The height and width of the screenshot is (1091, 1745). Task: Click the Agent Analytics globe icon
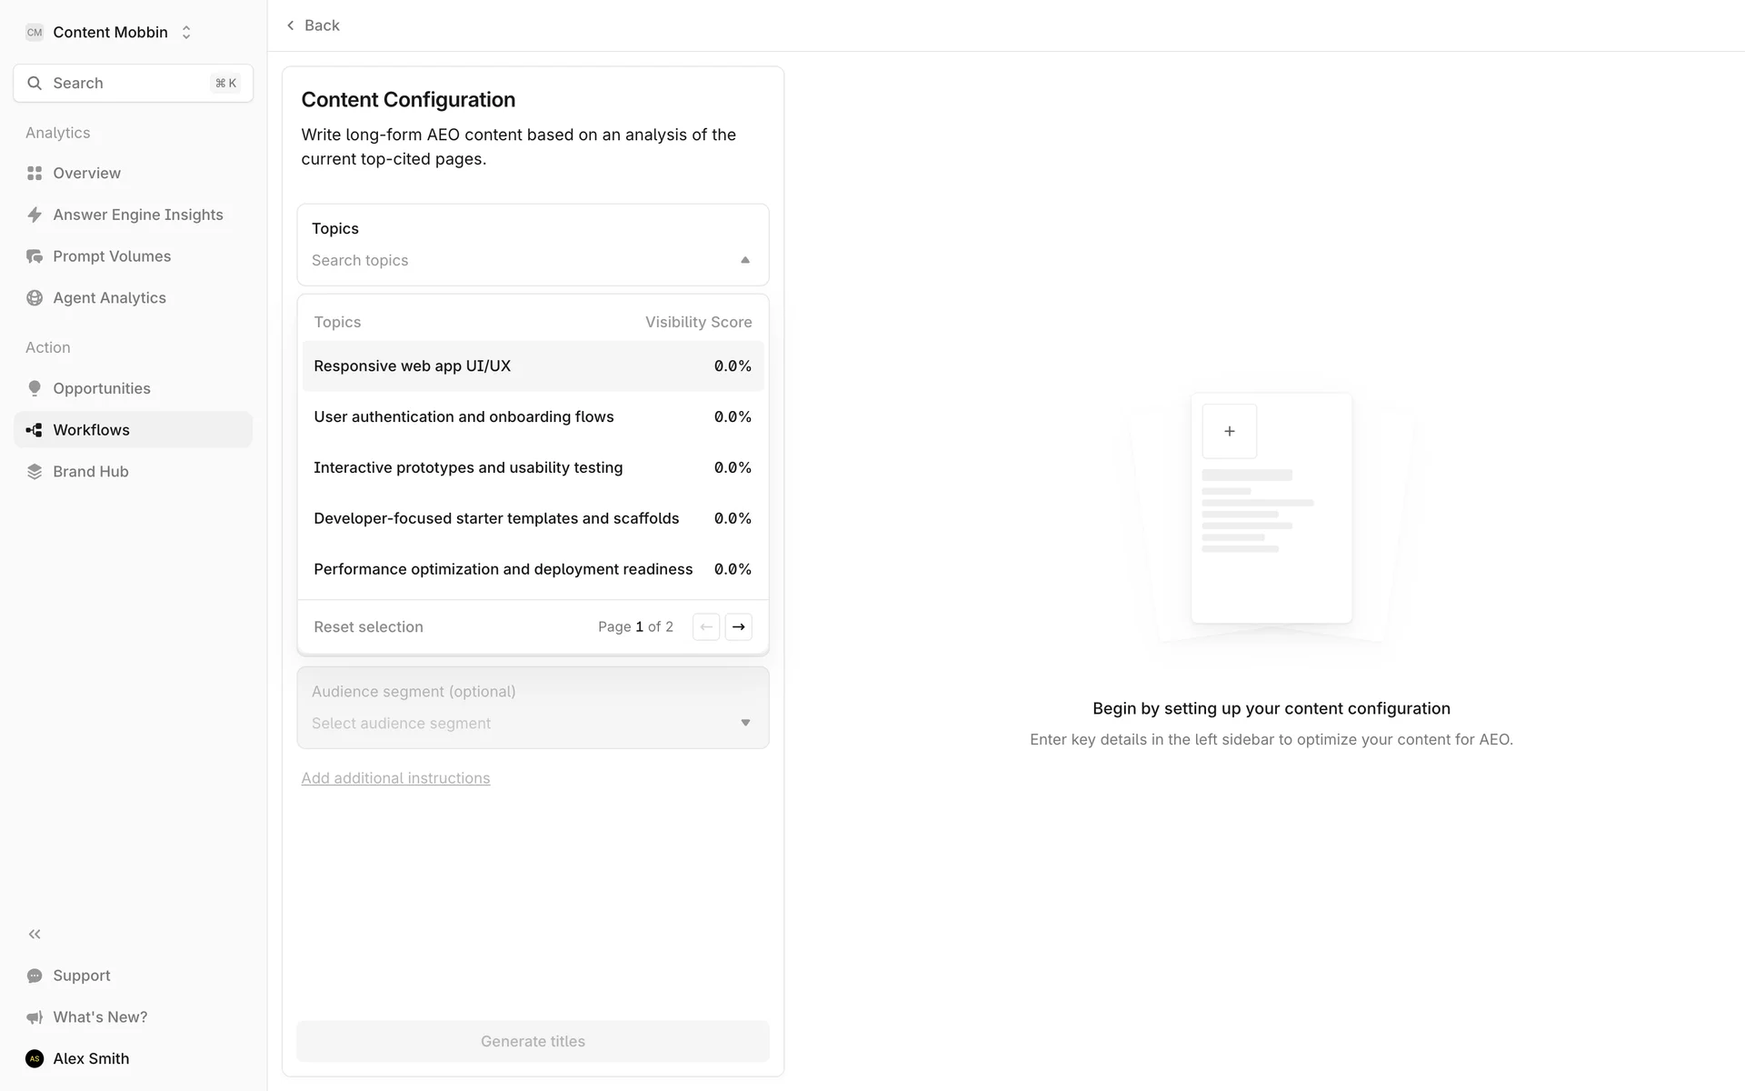click(x=35, y=298)
